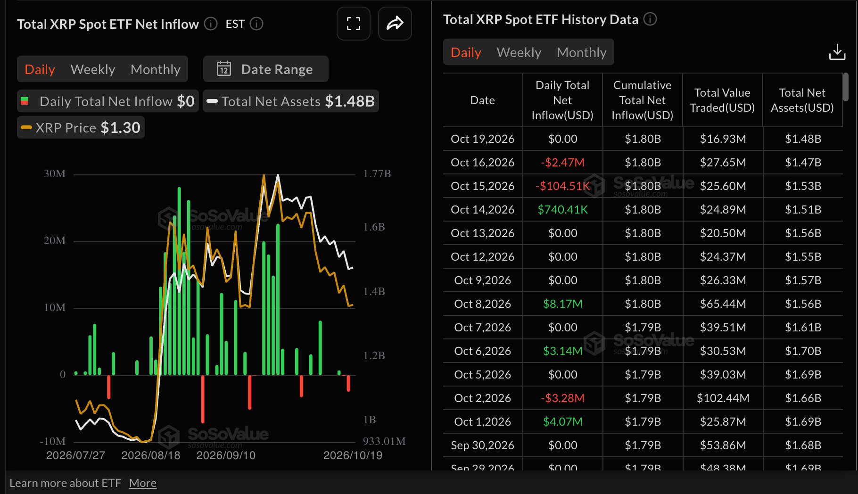Open info icon beside Net Inflow title
This screenshot has width=858, height=494.
pyautogui.click(x=211, y=24)
